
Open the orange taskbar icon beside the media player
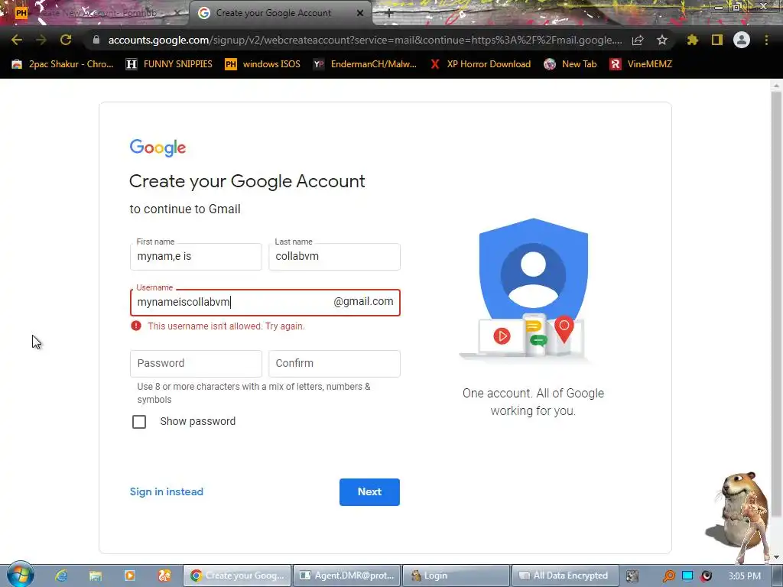pos(164,576)
